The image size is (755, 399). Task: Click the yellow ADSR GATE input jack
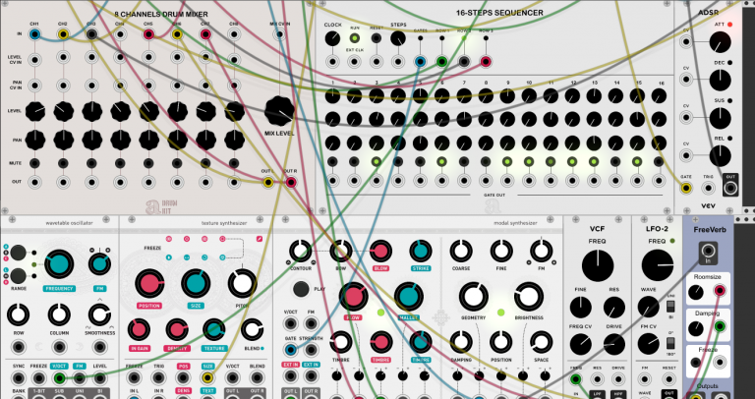click(x=686, y=188)
